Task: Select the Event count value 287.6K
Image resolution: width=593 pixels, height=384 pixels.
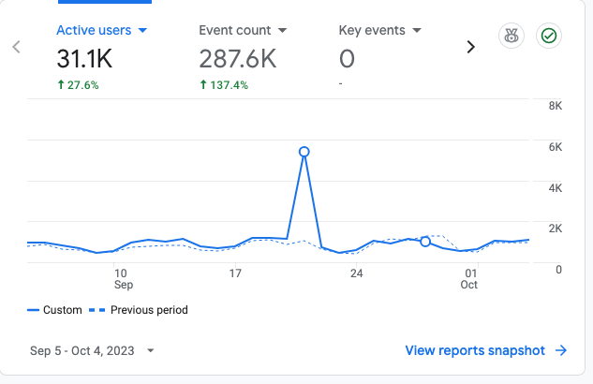Action: click(238, 59)
